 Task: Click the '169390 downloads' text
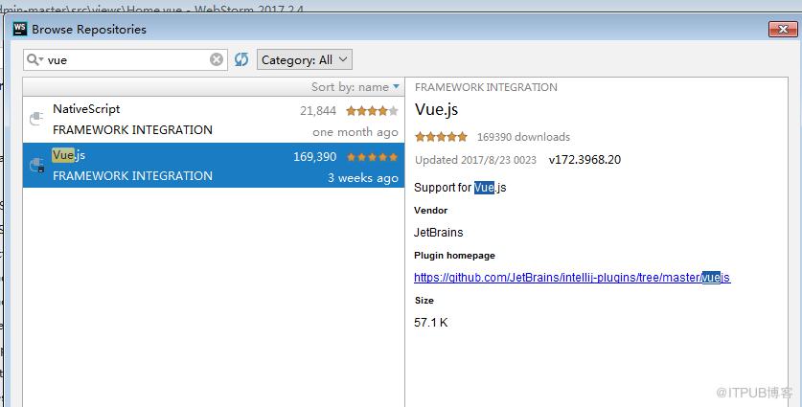coord(523,137)
